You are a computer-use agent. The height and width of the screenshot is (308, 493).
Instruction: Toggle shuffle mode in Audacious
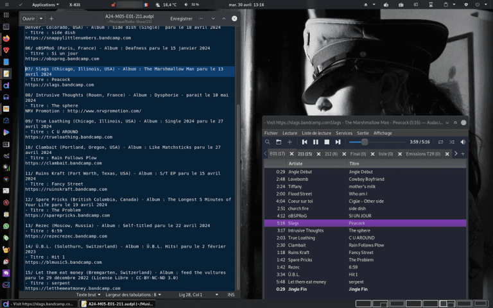[x=452, y=142]
